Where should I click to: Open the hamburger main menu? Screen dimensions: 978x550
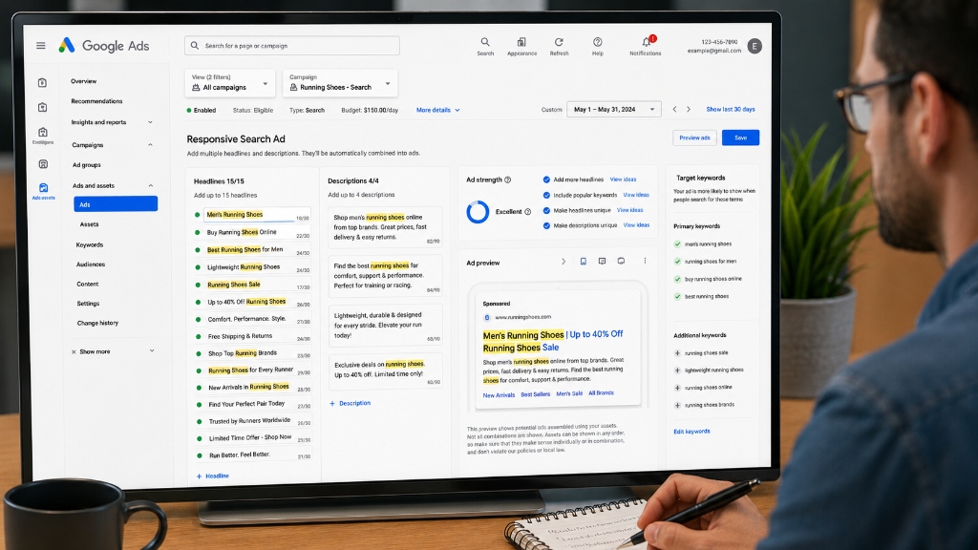coord(40,46)
